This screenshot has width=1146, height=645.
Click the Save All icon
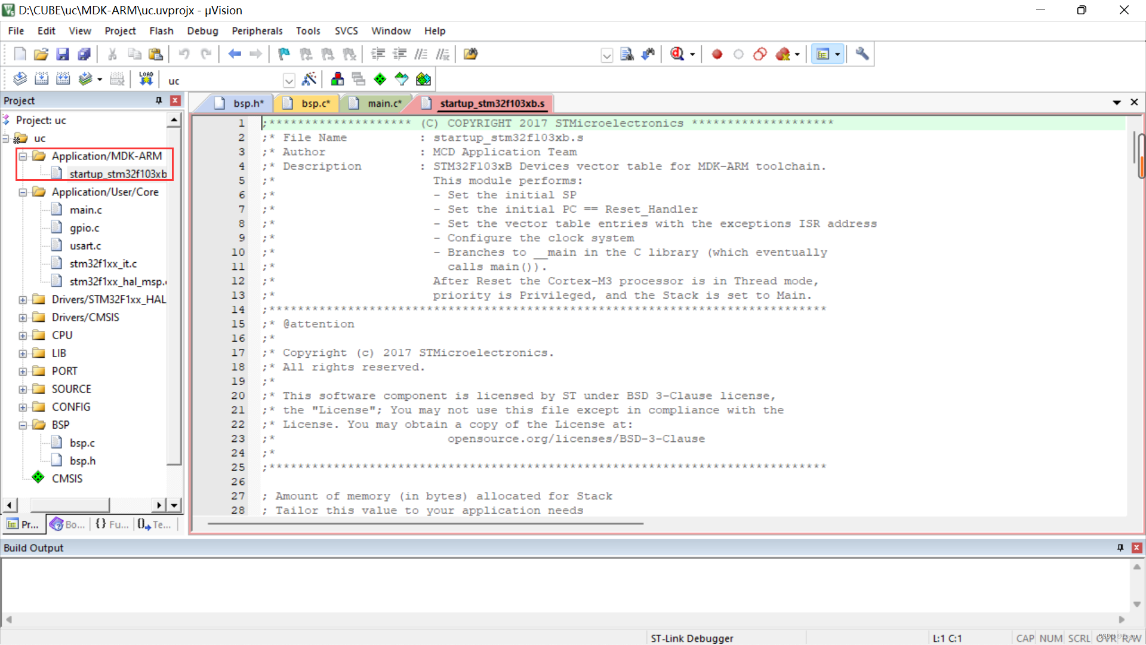[84, 54]
